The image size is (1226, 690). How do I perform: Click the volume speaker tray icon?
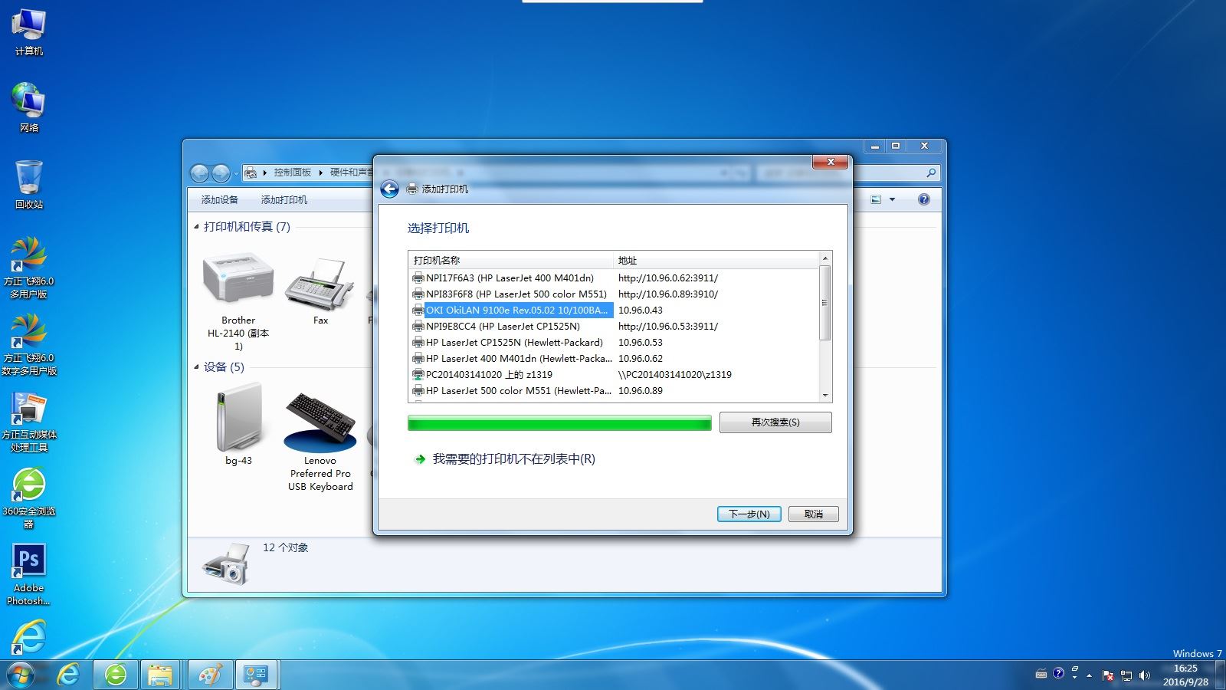(1145, 675)
